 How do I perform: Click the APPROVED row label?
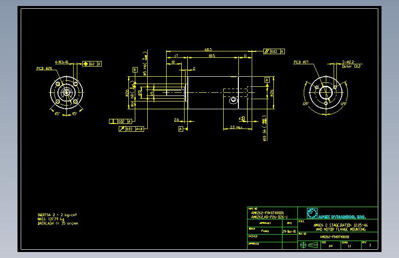(254, 243)
